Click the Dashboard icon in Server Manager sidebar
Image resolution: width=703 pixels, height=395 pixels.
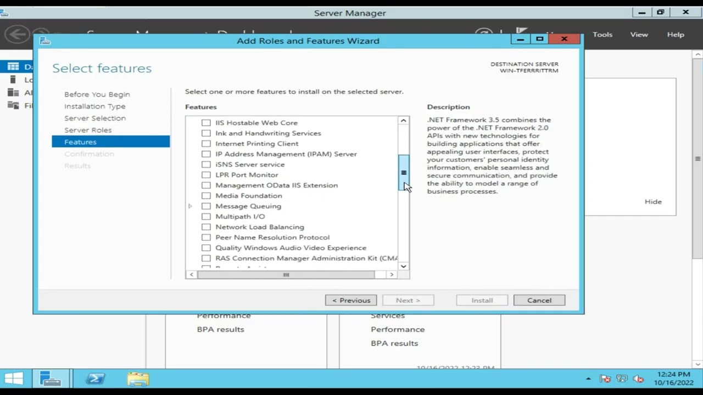13,66
